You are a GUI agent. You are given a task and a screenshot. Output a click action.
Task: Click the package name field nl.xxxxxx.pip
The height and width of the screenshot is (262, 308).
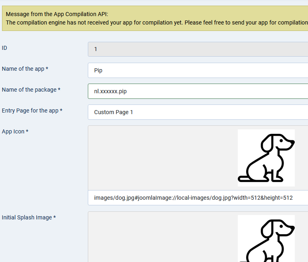click(x=198, y=91)
